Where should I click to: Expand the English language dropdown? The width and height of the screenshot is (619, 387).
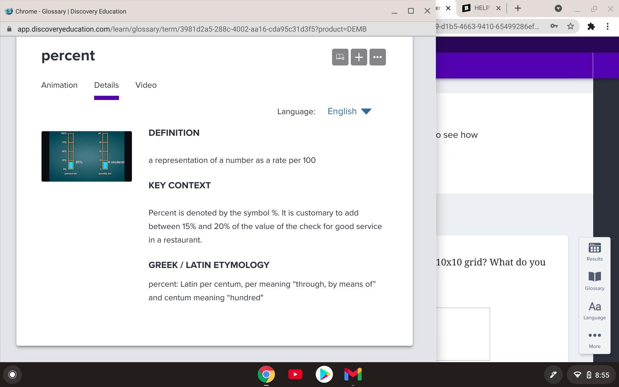(x=349, y=111)
